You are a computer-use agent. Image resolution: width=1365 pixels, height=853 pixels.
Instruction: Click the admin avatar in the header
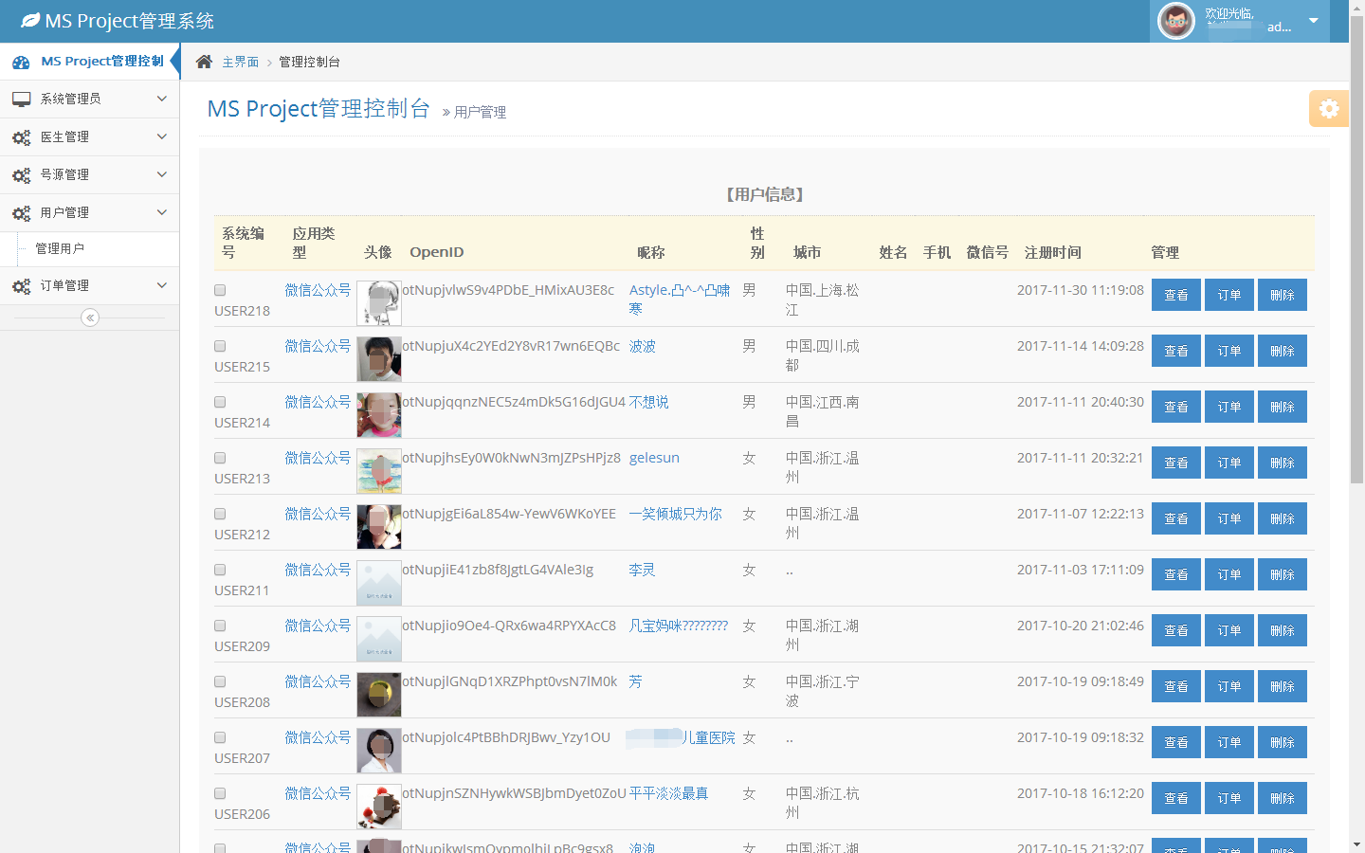[1176, 21]
